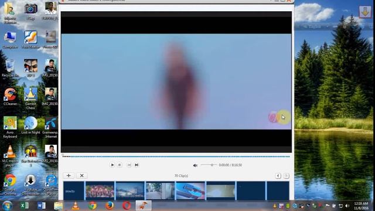Skip to the next clip
This screenshot has height=211, width=375.
[137, 165]
